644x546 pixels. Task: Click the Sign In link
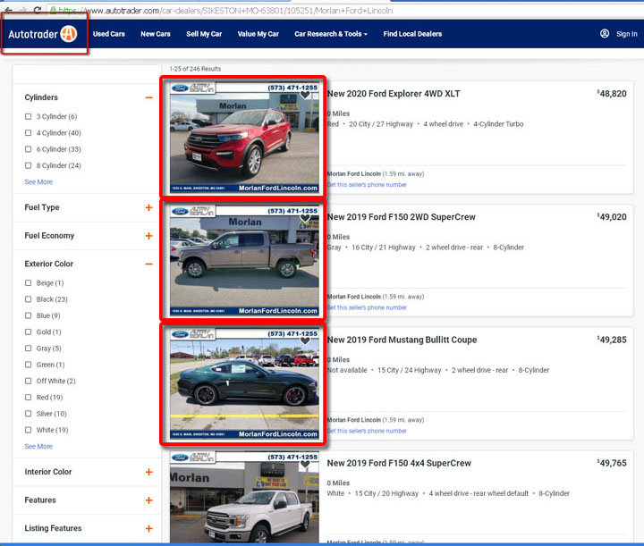pos(627,34)
